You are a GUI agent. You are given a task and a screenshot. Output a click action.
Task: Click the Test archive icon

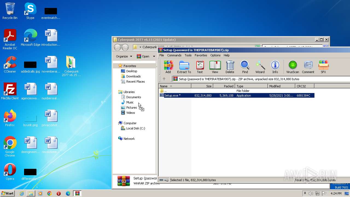point(200,67)
